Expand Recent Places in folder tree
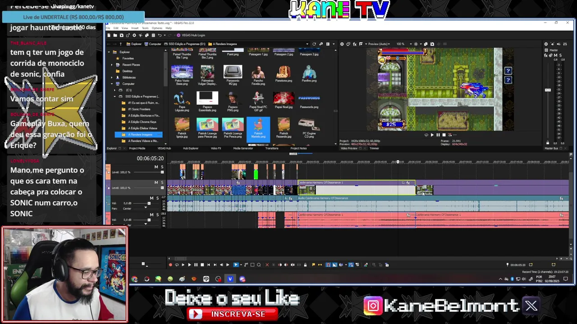Image resolution: width=577 pixels, height=324 pixels. point(112,65)
